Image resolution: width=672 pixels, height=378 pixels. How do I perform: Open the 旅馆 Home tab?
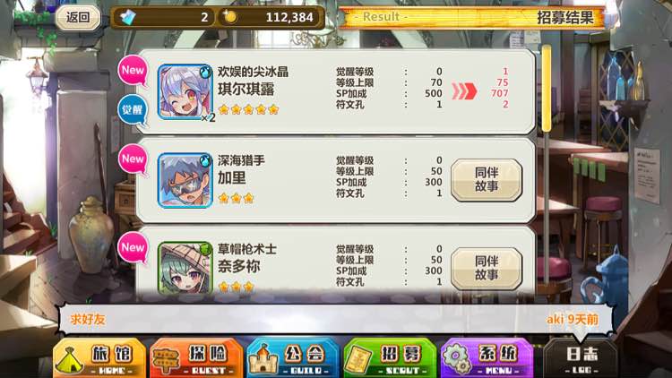[x=99, y=358]
